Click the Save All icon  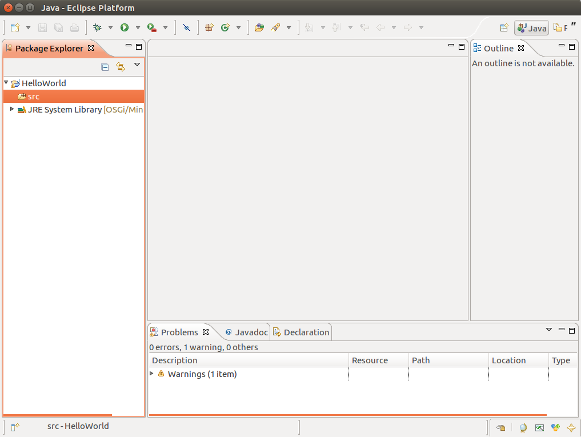[58, 28]
